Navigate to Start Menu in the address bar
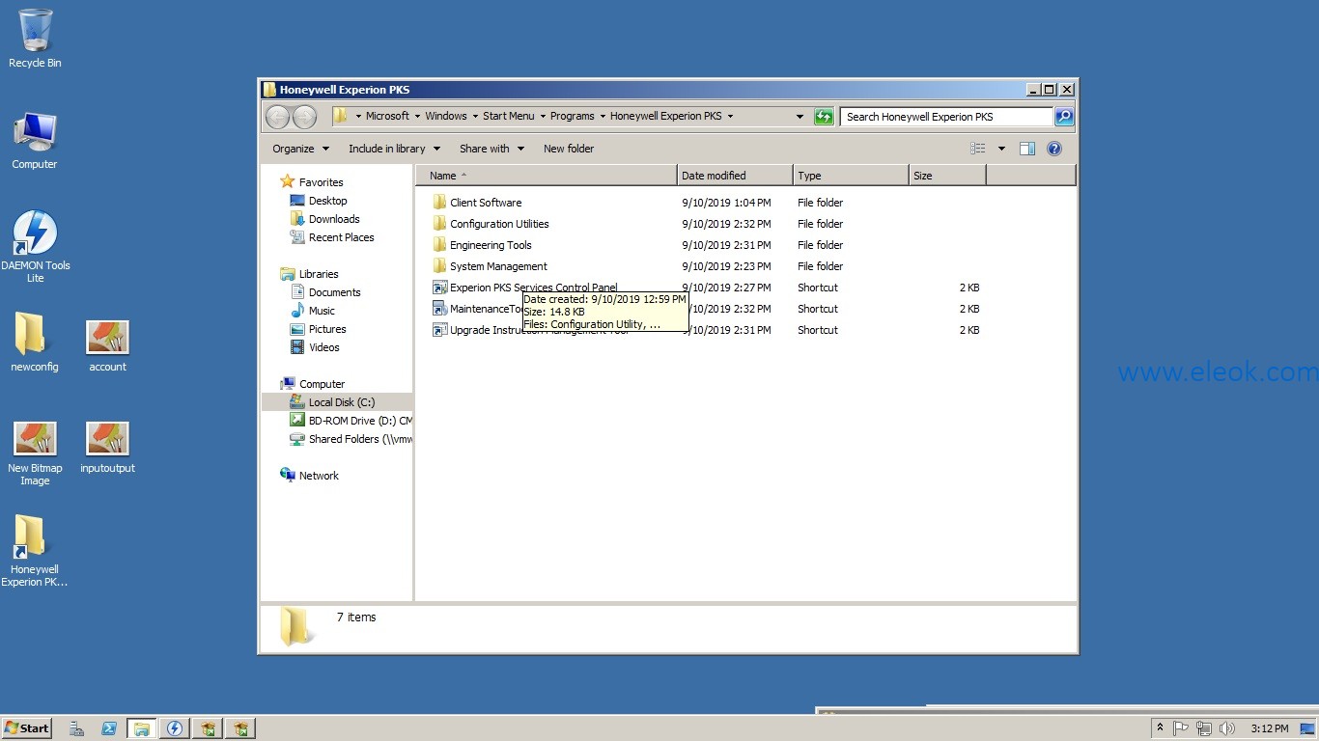Viewport: 1319px width, 741px height. coord(509,117)
